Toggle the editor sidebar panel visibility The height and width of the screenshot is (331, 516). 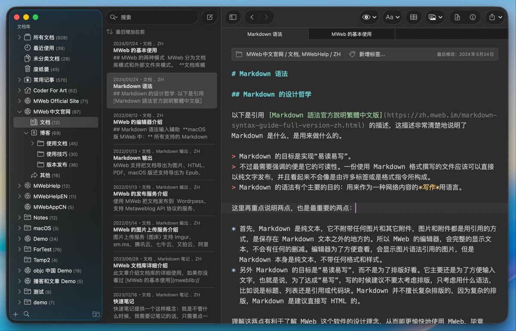[233, 17]
